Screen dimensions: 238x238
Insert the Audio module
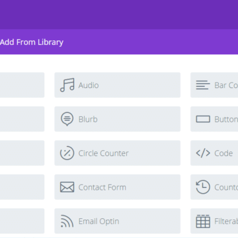[117, 85]
